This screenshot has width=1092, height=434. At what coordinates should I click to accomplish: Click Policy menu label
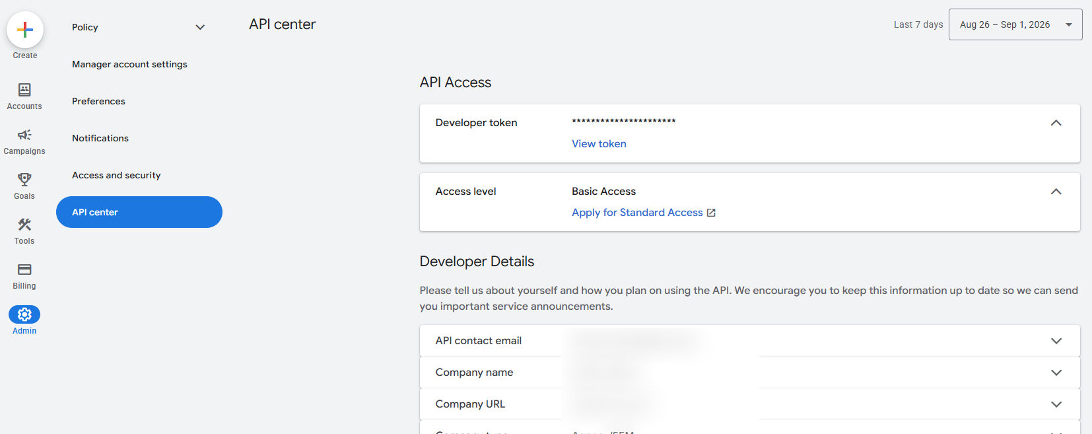(x=85, y=27)
